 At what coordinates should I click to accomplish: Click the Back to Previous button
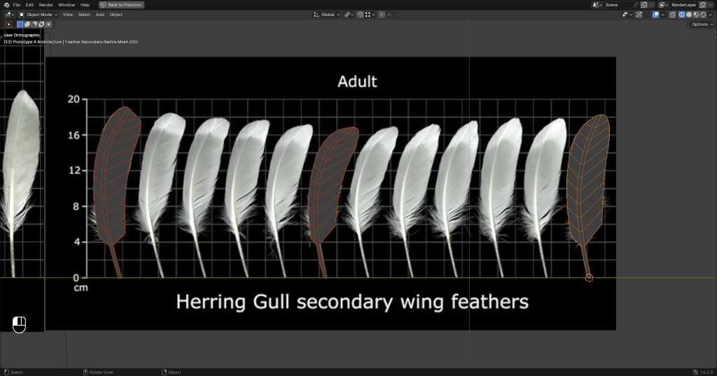tap(120, 5)
